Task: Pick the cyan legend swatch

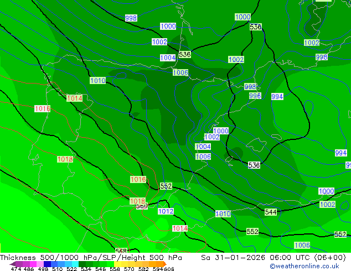Action: point(75,264)
